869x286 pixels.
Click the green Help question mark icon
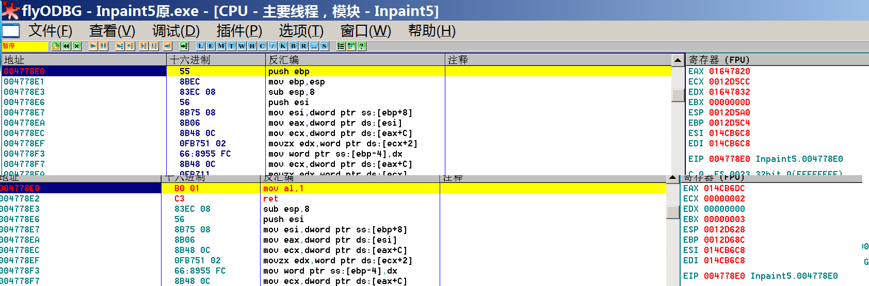pyautogui.click(x=361, y=46)
